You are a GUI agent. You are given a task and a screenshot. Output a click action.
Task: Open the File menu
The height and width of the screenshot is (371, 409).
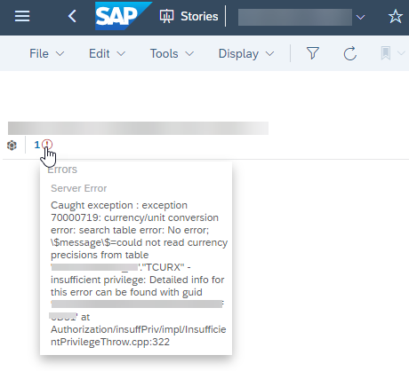[x=46, y=53]
